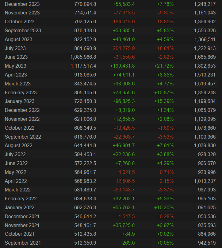Click peak players 1,802,853
The image size is (222, 248).
click(205, 66)
